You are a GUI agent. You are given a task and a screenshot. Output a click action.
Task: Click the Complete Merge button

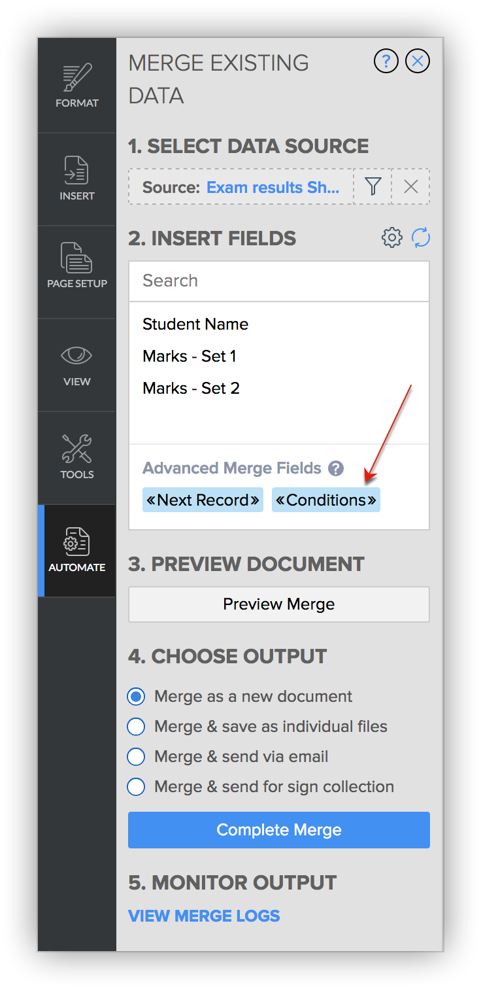[x=278, y=829]
